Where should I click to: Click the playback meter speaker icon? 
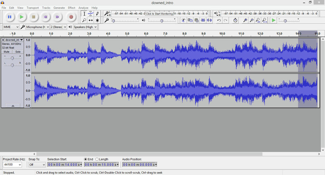tap(216, 14)
